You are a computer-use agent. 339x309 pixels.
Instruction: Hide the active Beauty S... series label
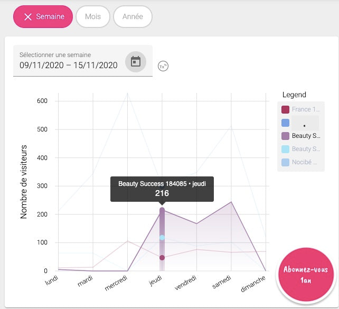[x=306, y=136]
